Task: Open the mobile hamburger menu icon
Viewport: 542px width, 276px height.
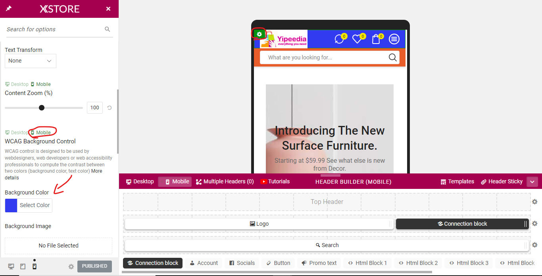Action: pos(394,39)
